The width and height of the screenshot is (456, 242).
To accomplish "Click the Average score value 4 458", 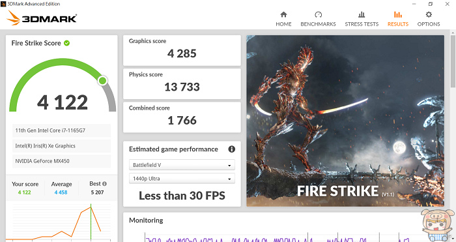I will 61,192.
